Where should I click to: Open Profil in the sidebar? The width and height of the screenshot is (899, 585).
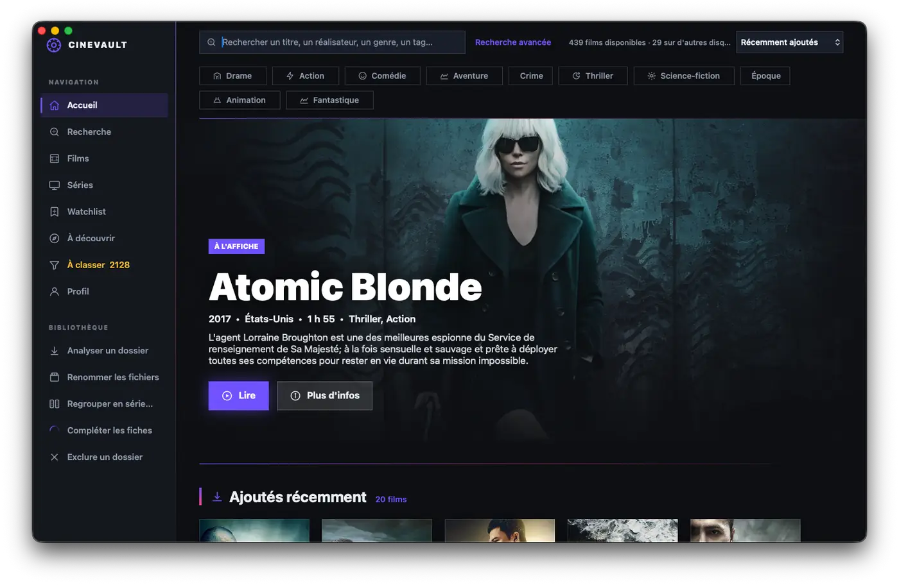coord(105,292)
